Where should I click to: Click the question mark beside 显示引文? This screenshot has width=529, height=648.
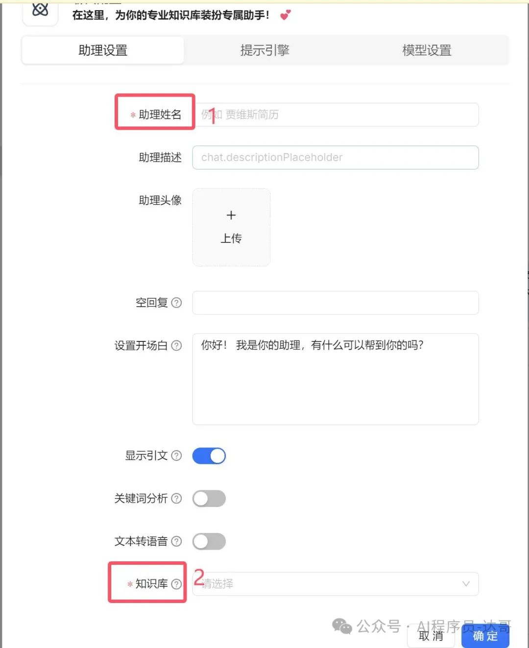(x=176, y=456)
